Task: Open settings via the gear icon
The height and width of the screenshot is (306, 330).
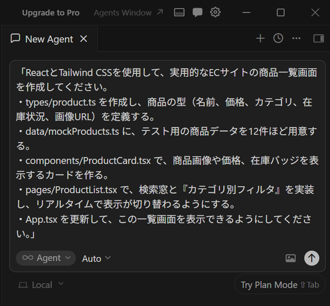Action: coord(216,13)
